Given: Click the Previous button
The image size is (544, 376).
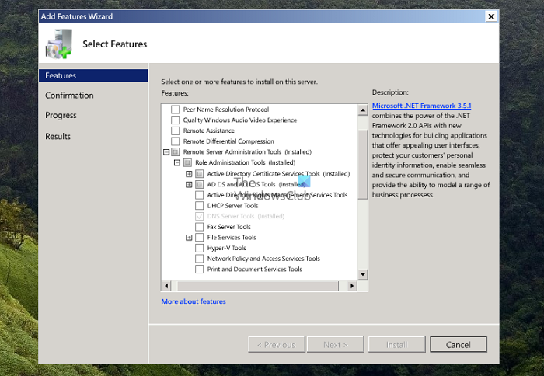Looking at the screenshot, I should (277, 344).
